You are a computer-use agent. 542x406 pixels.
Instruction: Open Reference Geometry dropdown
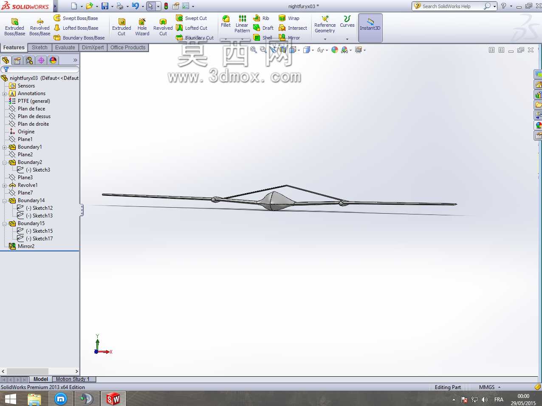tap(325, 39)
